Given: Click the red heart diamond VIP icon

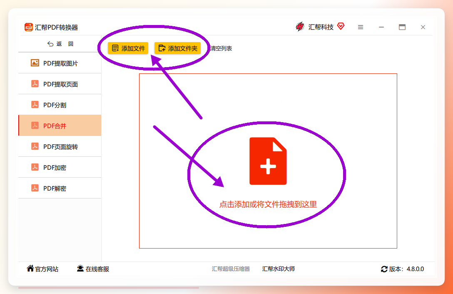Looking at the screenshot, I should pyautogui.click(x=341, y=26).
